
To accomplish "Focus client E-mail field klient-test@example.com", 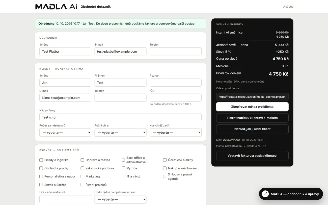I will pos(65,98).
